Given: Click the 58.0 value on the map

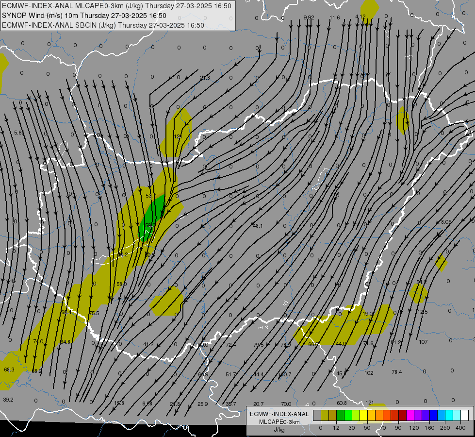Looking at the screenshot, I should (121, 284).
